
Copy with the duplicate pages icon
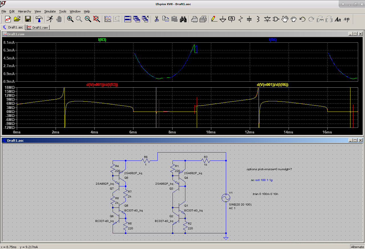166,19
